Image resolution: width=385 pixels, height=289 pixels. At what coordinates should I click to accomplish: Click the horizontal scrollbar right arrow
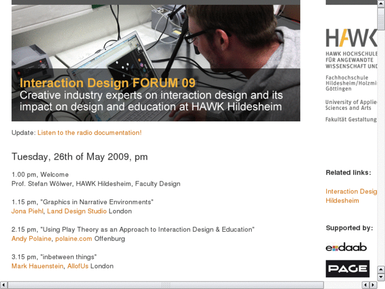[x=373, y=285]
